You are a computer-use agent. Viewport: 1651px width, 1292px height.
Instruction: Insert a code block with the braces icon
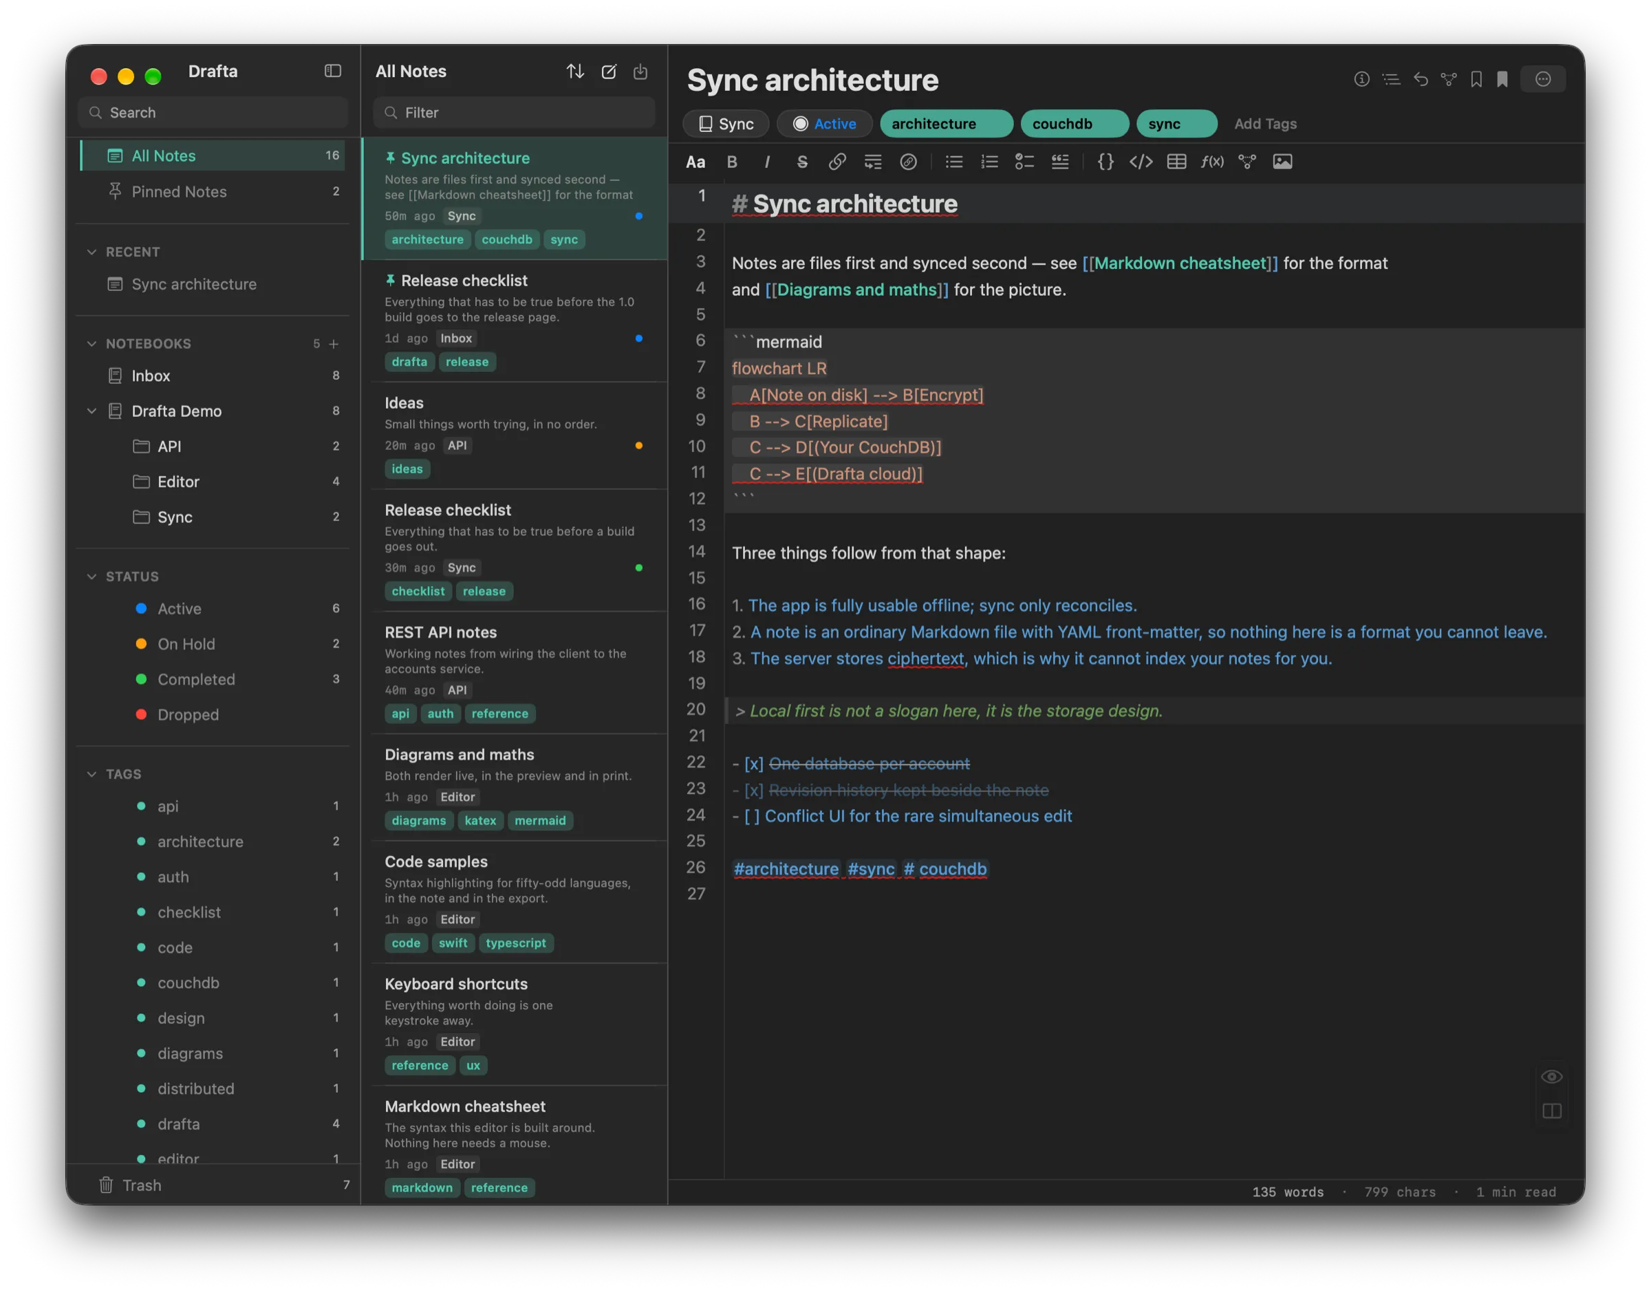point(1105,162)
